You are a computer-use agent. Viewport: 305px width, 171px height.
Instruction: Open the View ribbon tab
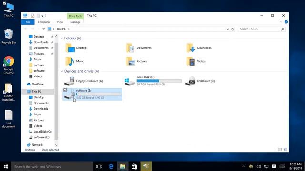(x=60, y=22)
